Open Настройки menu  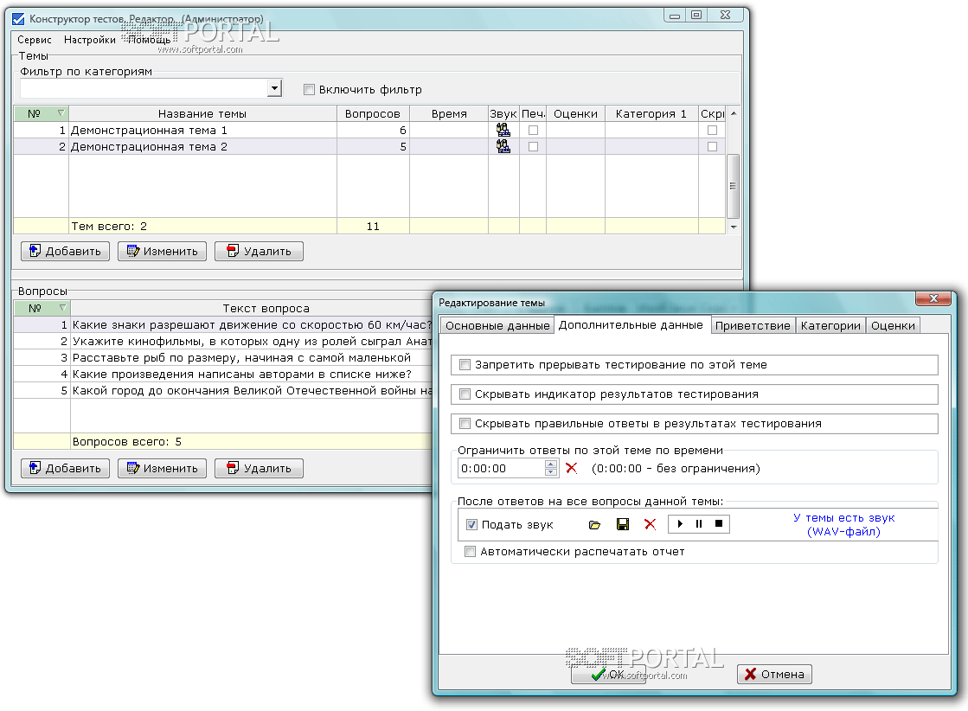click(89, 40)
